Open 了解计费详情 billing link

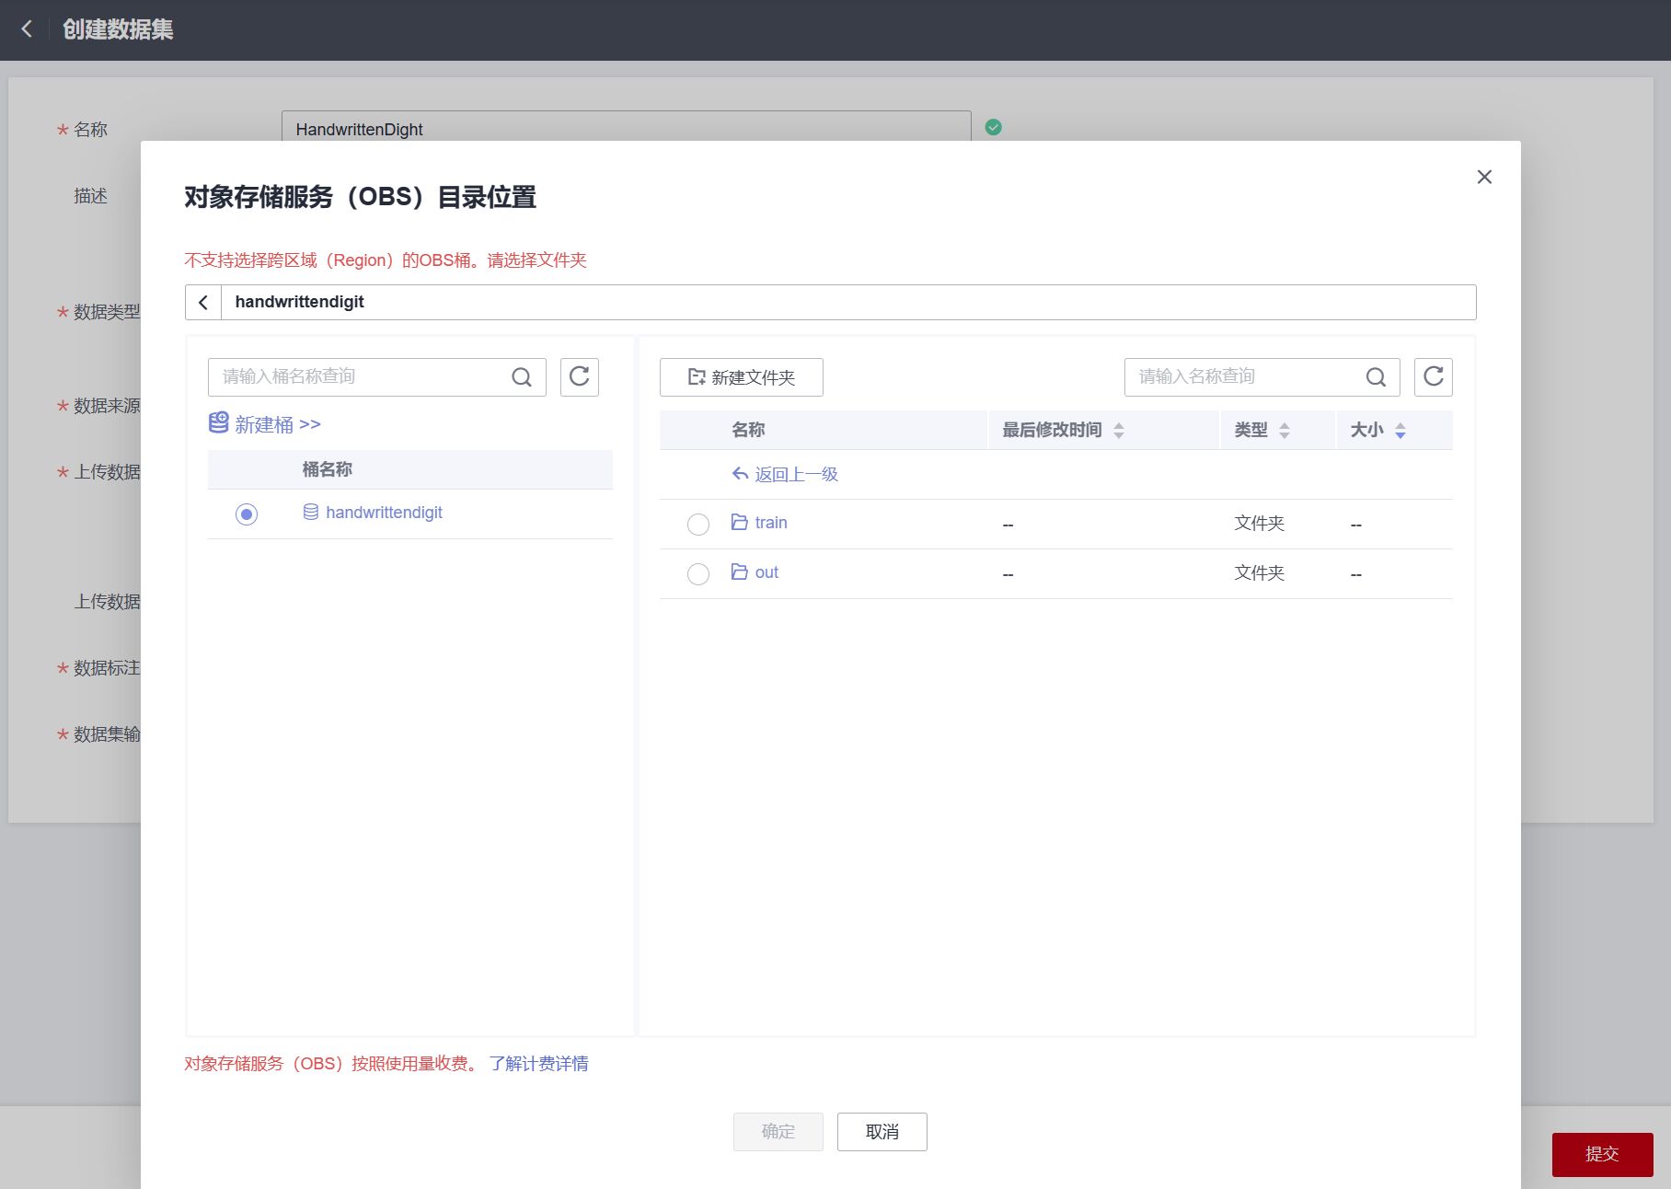click(x=538, y=1064)
